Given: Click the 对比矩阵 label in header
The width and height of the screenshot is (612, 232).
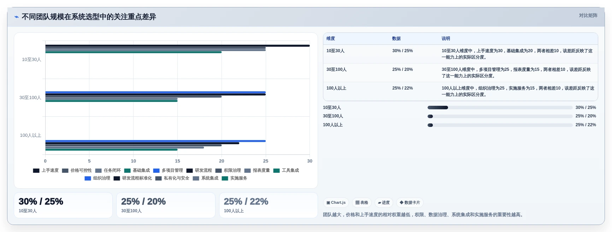Looking at the screenshot, I should 588,16.
